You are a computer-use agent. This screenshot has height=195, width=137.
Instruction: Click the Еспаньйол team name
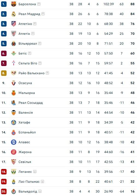[x=27, y=132]
